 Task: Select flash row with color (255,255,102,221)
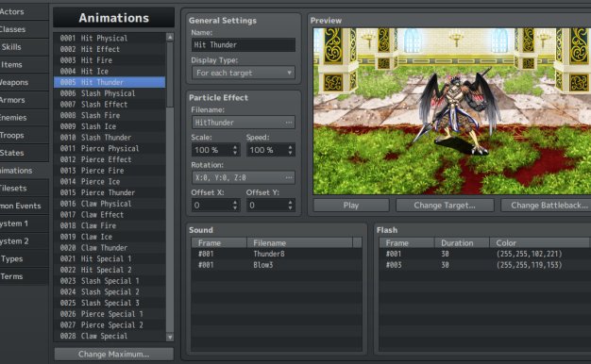pos(484,254)
